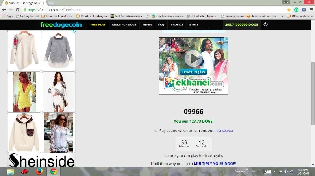Bookmark this page with the star icon

(x=289, y=9)
